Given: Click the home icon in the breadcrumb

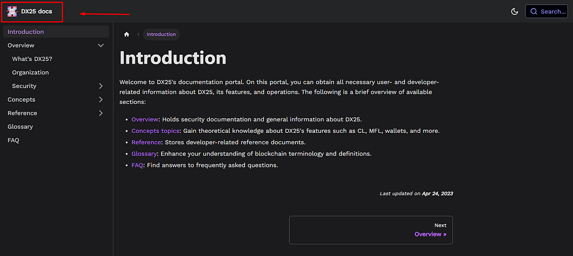Looking at the screenshot, I should [x=126, y=34].
